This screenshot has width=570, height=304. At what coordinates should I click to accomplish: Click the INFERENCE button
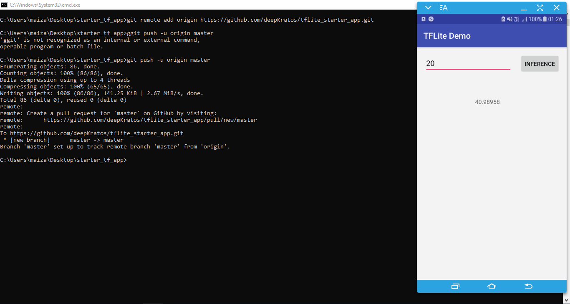(540, 64)
